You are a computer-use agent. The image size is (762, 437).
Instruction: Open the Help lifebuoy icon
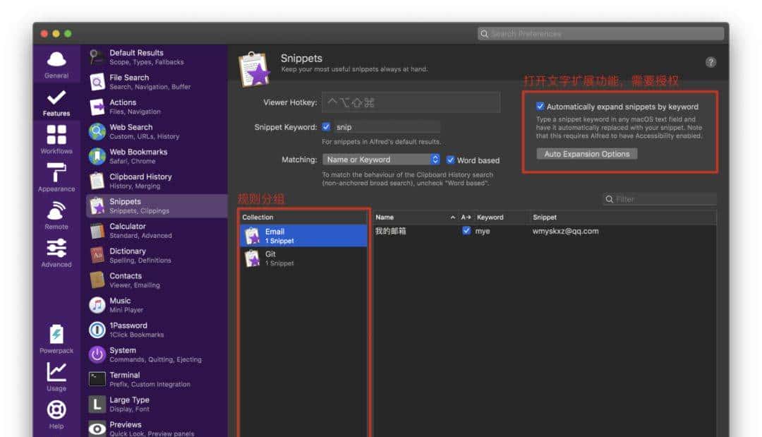click(x=56, y=412)
